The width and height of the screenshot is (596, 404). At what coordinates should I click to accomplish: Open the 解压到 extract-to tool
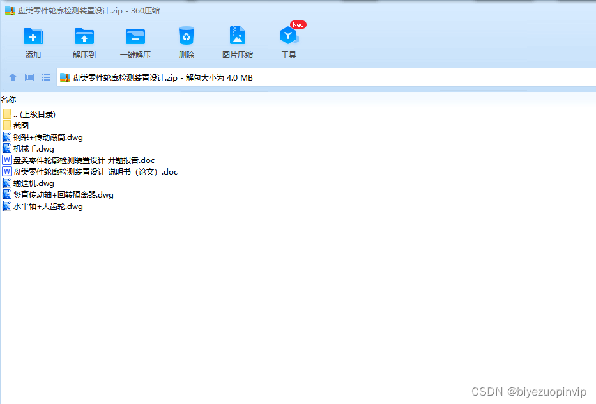[x=84, y=37]
